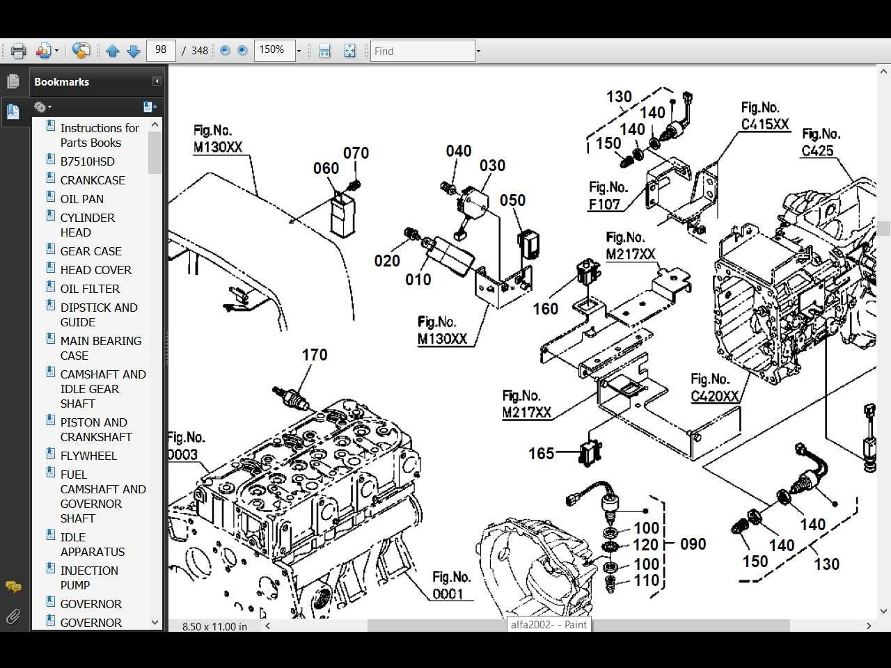891x668 pixels.
Task: Click the fit page width icon
Action: tap(324, 51)
